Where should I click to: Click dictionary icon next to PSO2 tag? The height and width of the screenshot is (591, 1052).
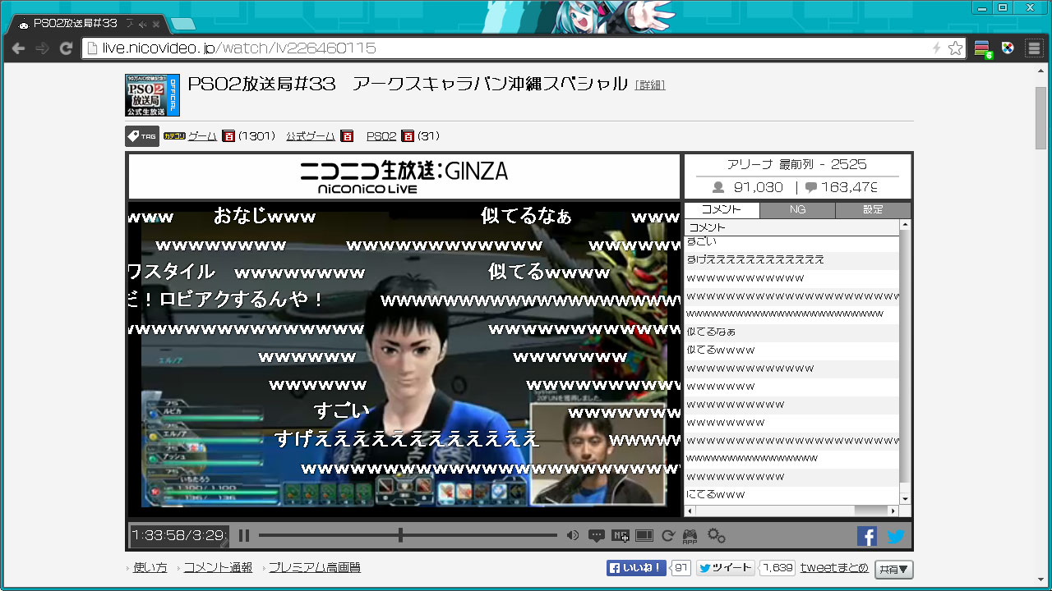408,136
